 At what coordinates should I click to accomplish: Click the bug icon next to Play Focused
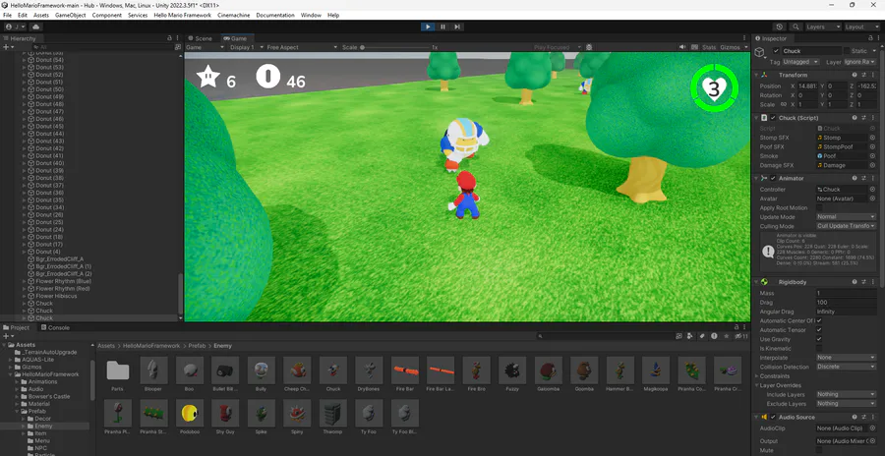(x=589, y=47)
